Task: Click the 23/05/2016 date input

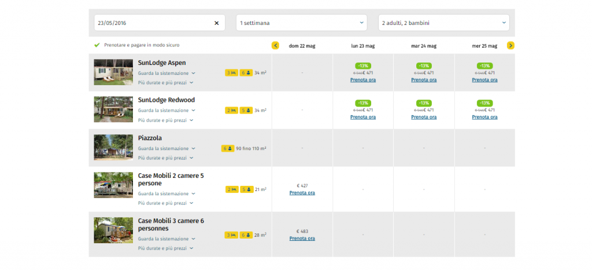Action: coord(160,23)
